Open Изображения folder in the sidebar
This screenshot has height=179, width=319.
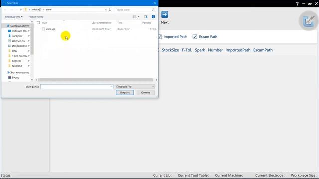[x=18, y=46]
